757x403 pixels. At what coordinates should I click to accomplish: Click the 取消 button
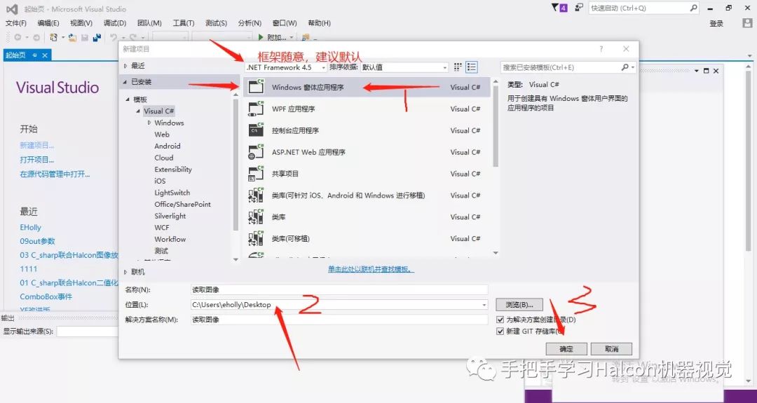tap(611, 349)
